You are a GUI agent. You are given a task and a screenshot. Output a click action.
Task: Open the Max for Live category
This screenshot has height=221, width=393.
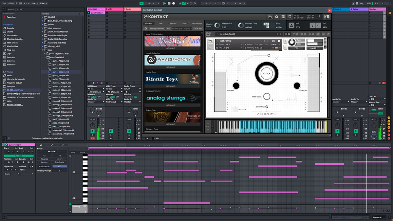coord(11,46)
